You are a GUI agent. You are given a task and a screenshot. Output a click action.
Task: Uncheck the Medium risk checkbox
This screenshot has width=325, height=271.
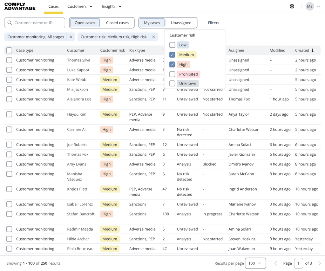[172, 55]
